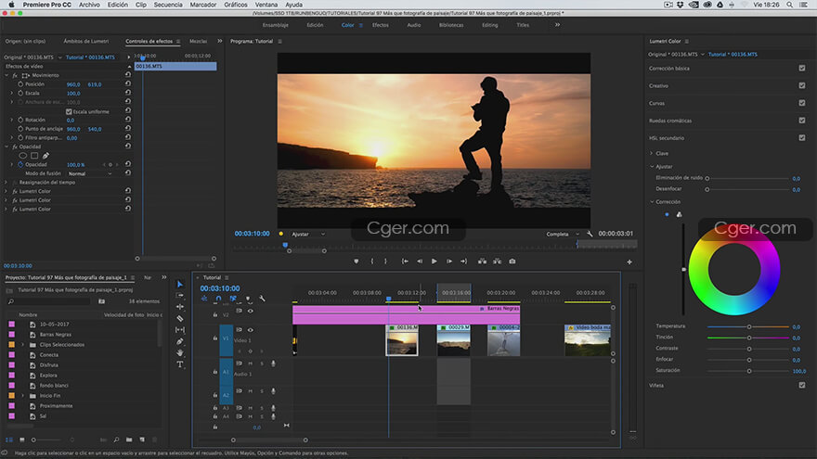
Task: Open Secuencia menu
Action: pos(168,5)
